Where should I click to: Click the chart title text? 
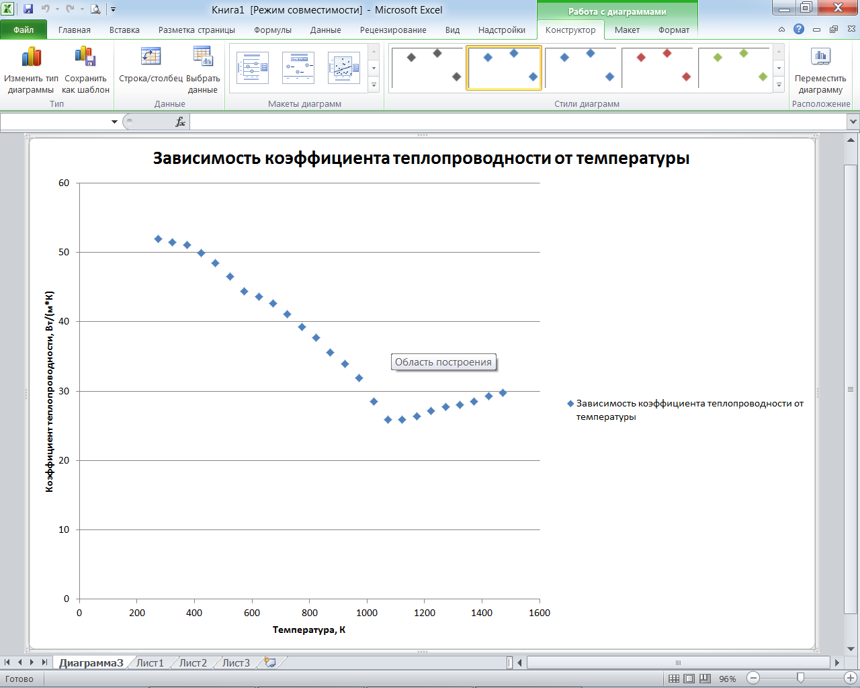421,159
